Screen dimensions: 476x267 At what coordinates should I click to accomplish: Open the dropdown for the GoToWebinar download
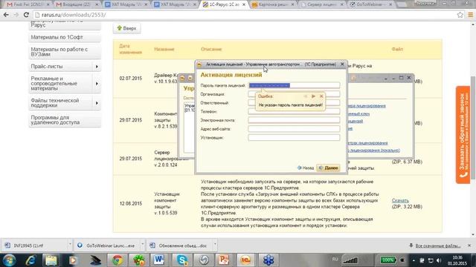(142, 244)
